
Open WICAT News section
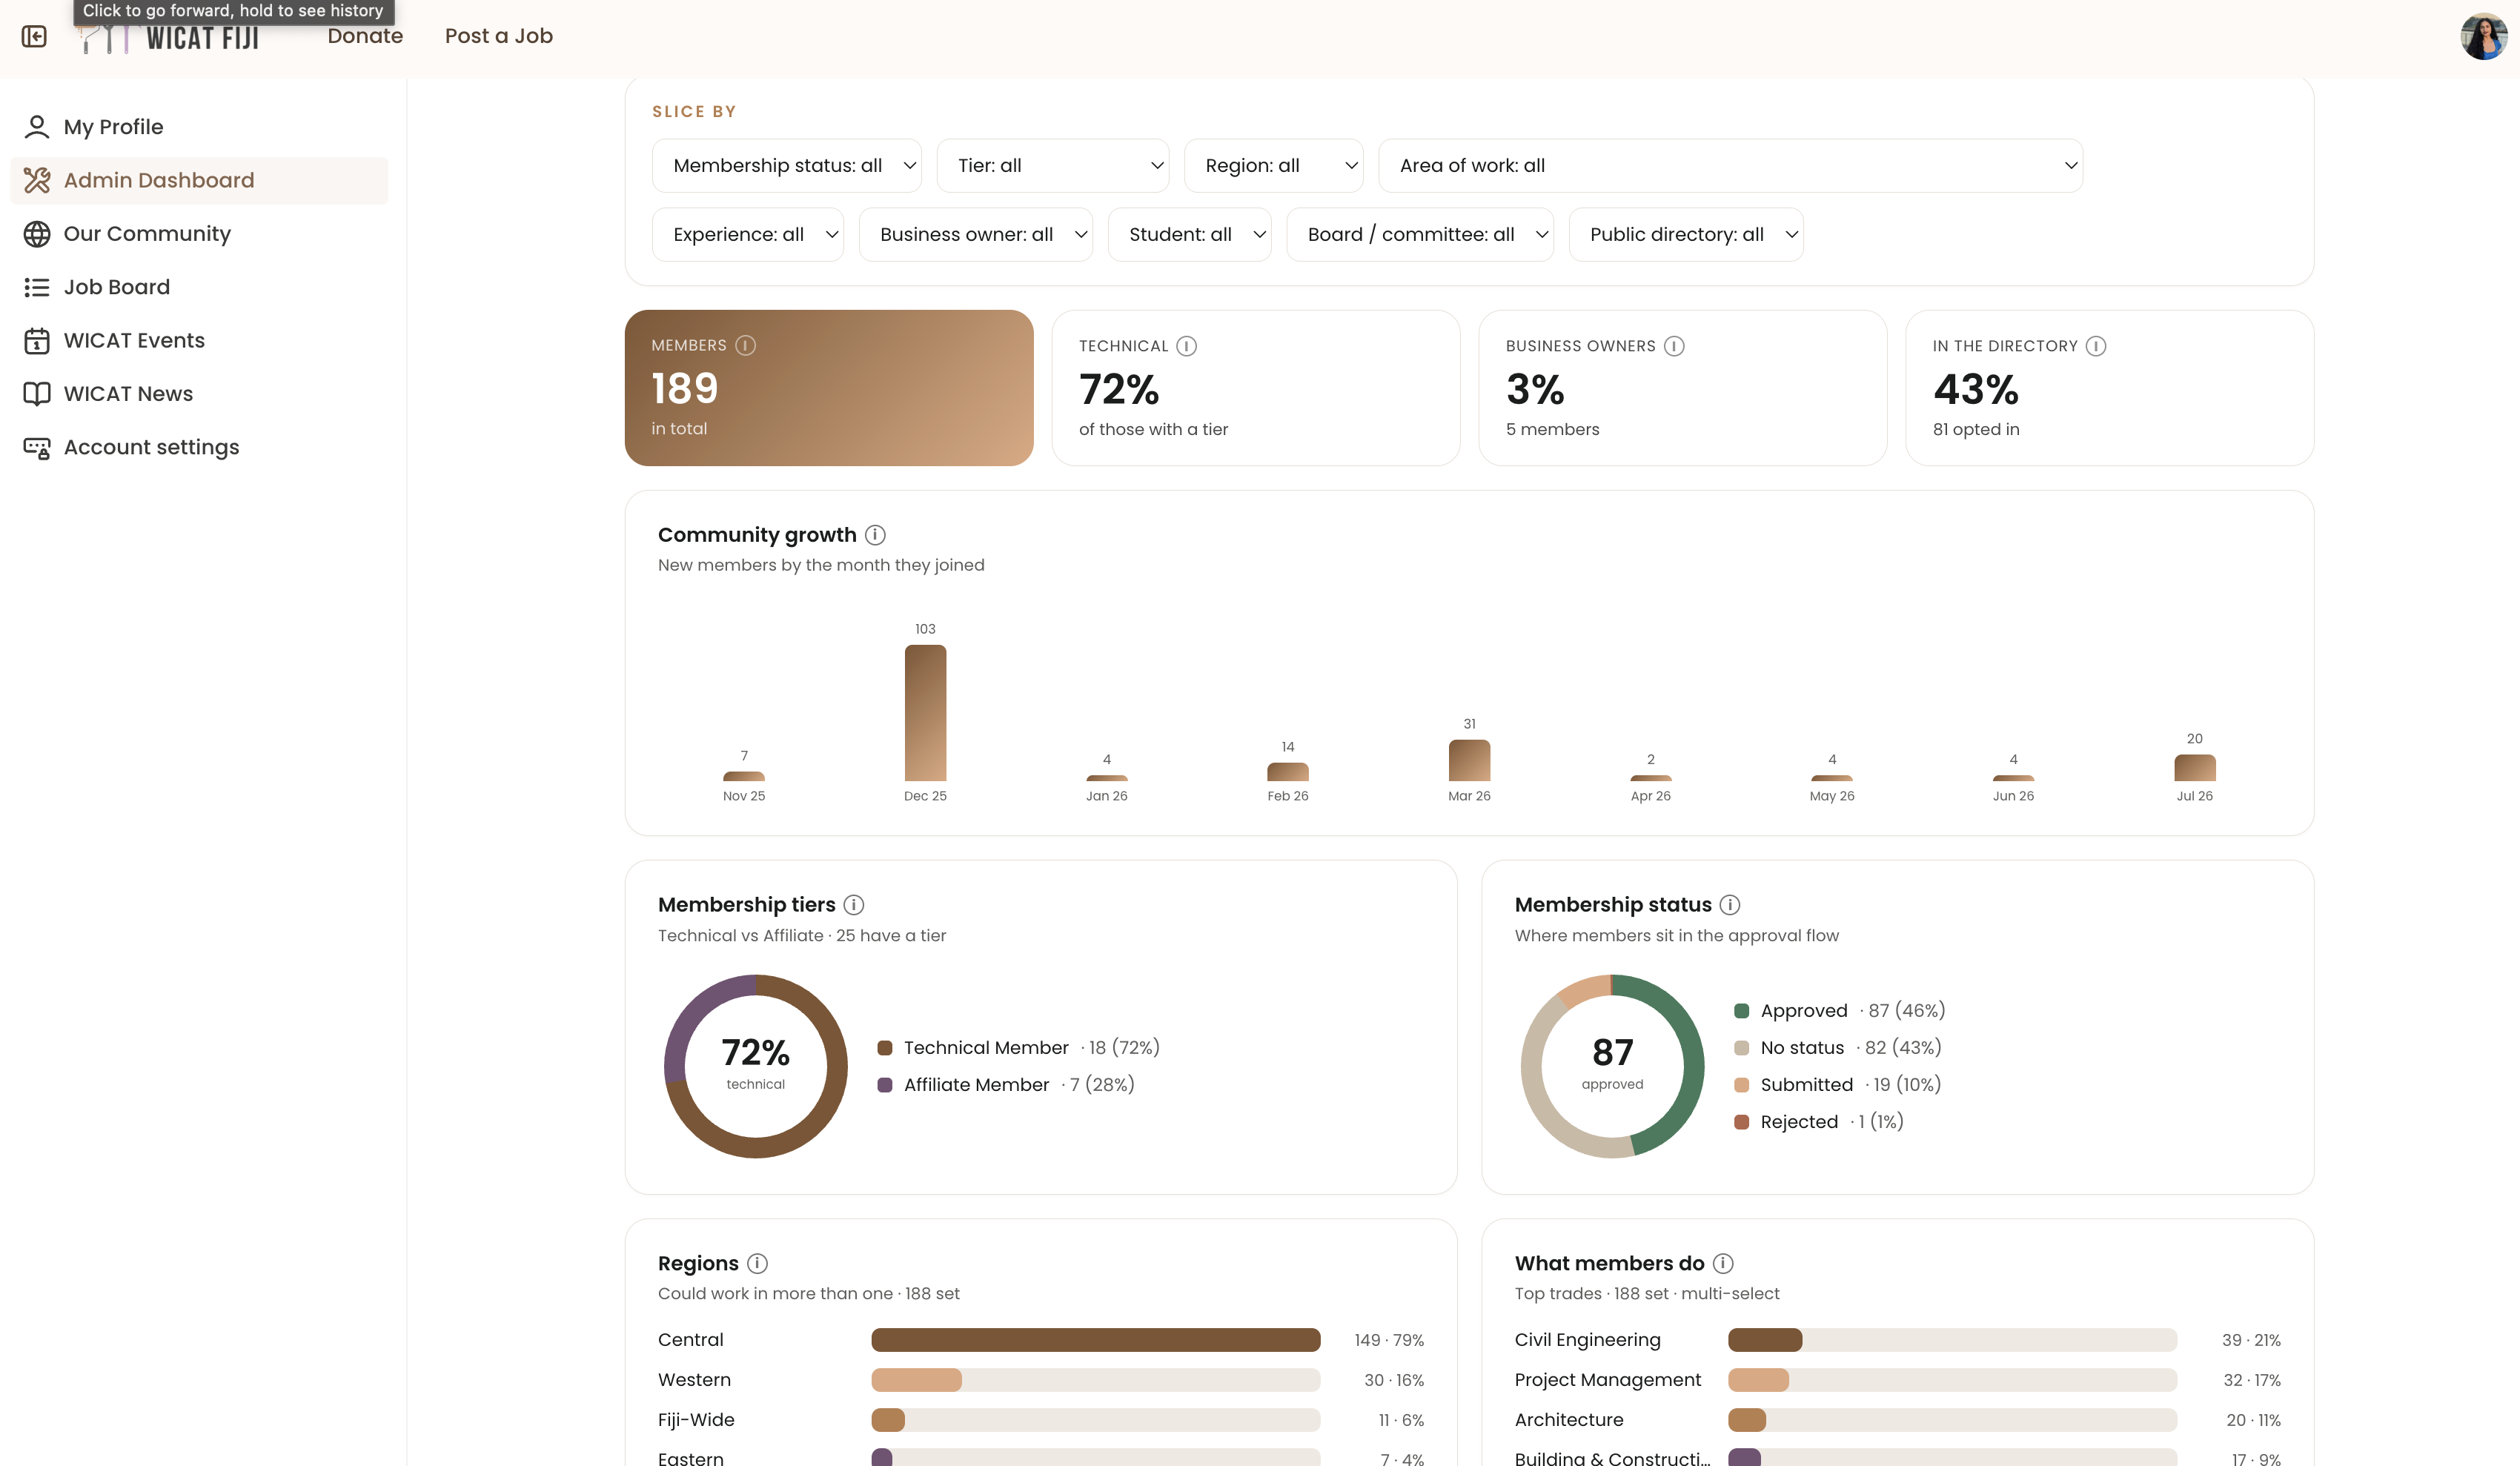click(x=199, y=394)
